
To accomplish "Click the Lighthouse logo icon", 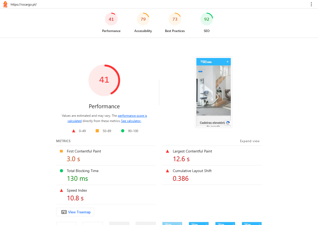I will pyautogui.click(x=5, y=4).
